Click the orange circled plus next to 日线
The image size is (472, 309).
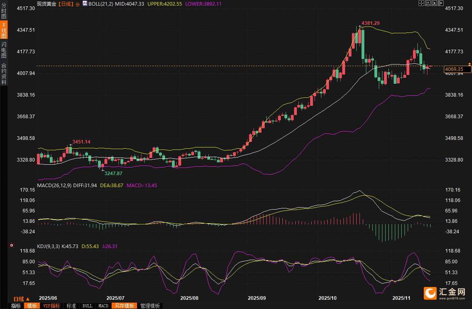[78, 4]
